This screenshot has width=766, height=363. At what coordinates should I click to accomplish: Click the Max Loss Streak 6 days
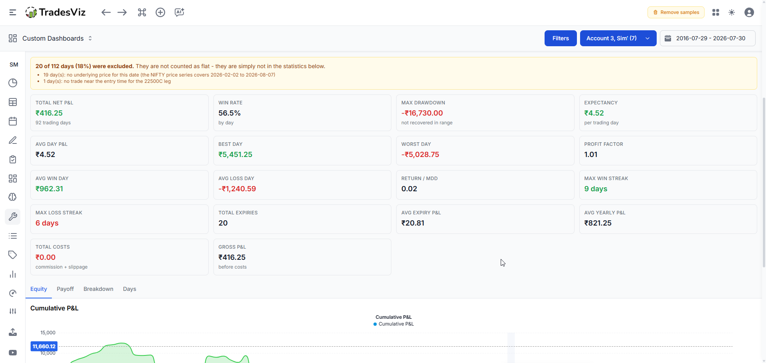tap(47, 223)
